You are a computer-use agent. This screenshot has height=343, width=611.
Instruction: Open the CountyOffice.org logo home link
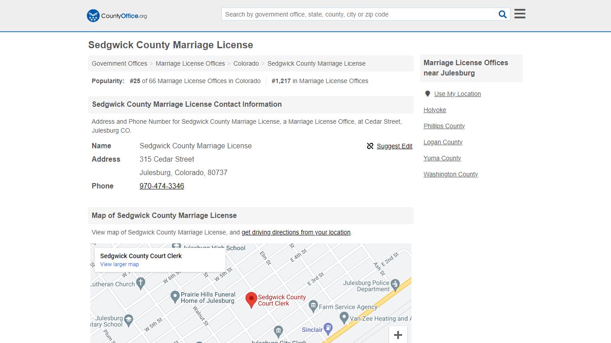(x=117, y=16)
